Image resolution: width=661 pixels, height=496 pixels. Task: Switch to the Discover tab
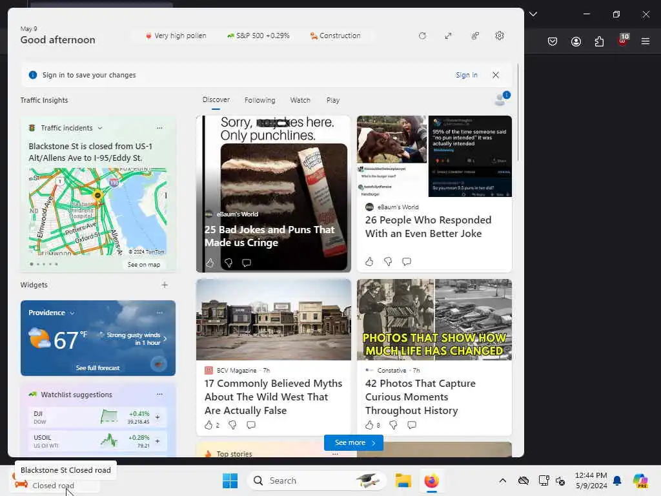point(216,100)
